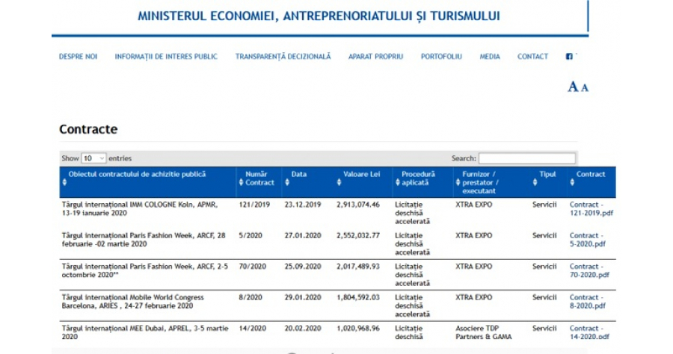Open TRANSPARENȚĂ DECIZIONALĂ menu
Screen dimensions: 673x354
[283, 57]
